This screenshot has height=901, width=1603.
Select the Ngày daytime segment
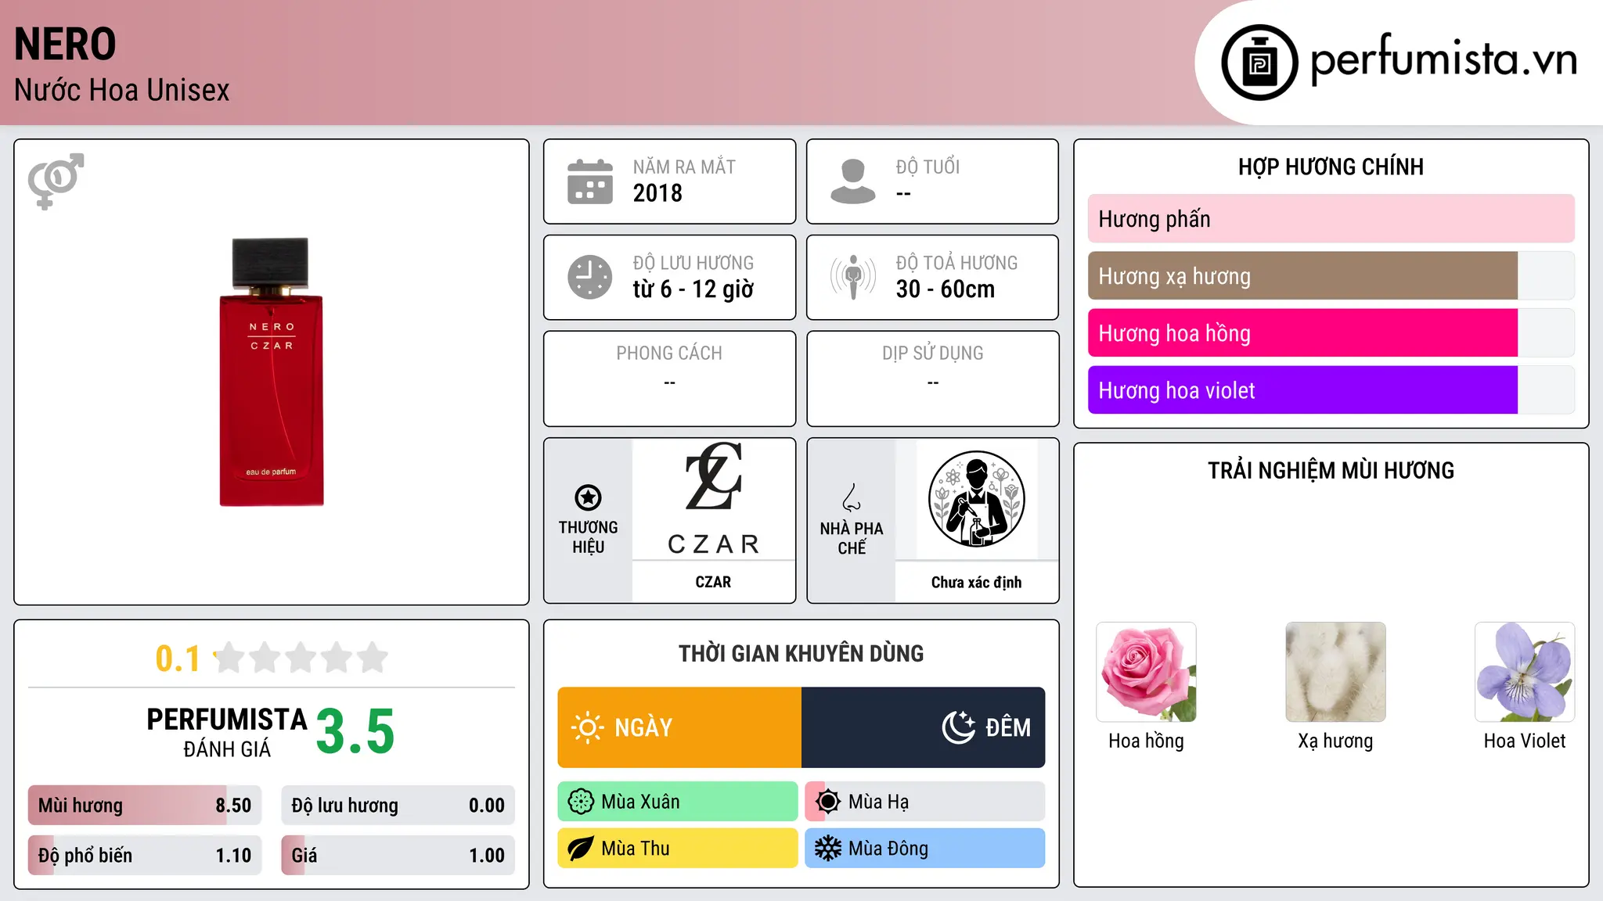(x=679, y=727)
